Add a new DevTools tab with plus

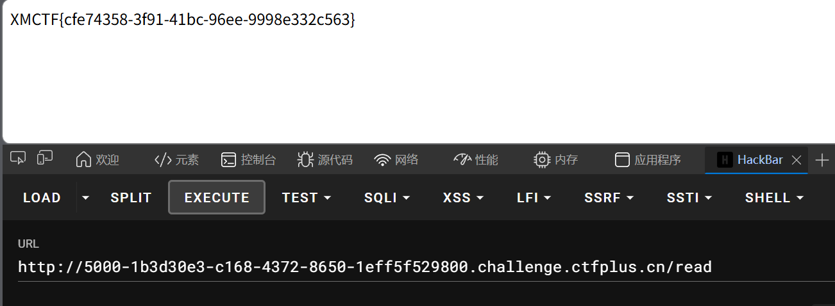(x=822, y=160)
